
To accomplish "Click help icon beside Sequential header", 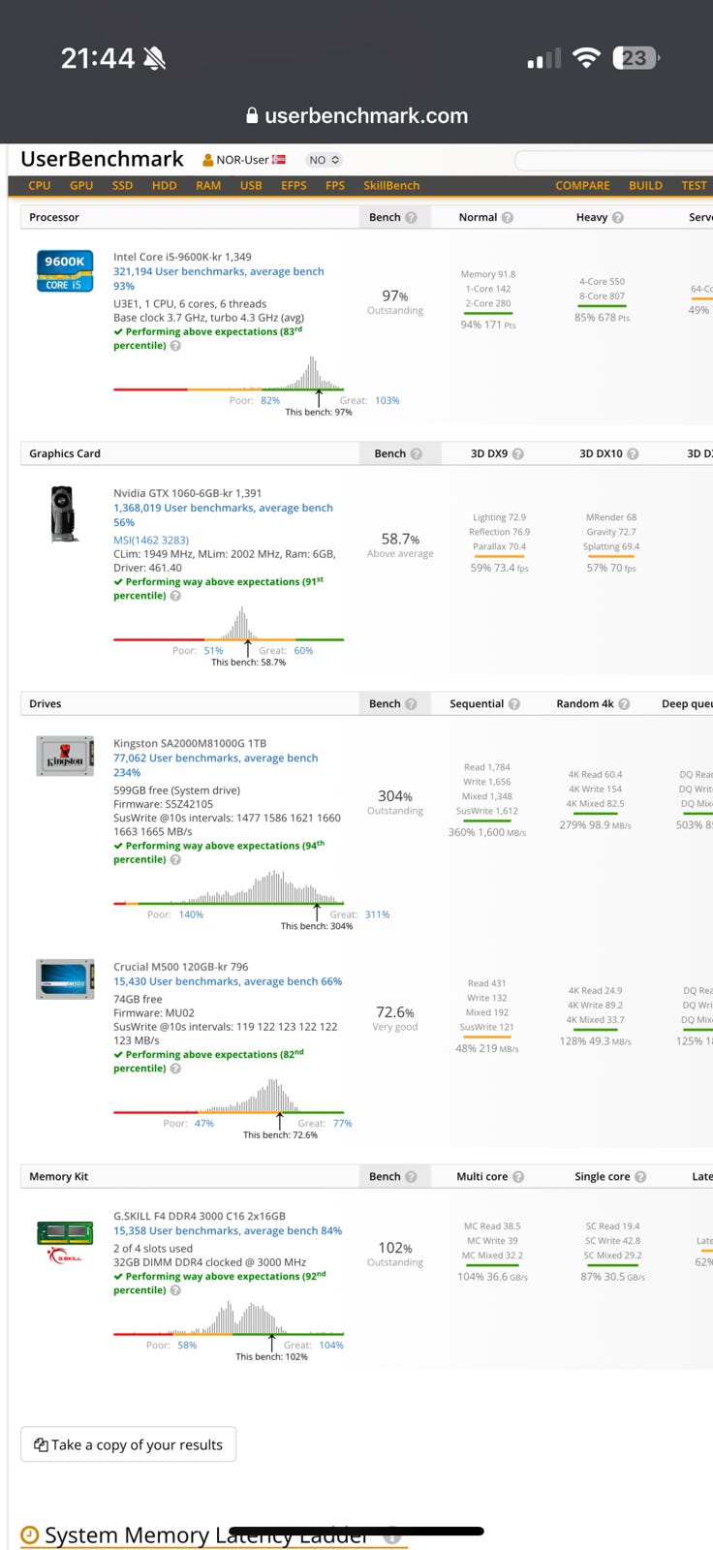I will pos(514,703).
